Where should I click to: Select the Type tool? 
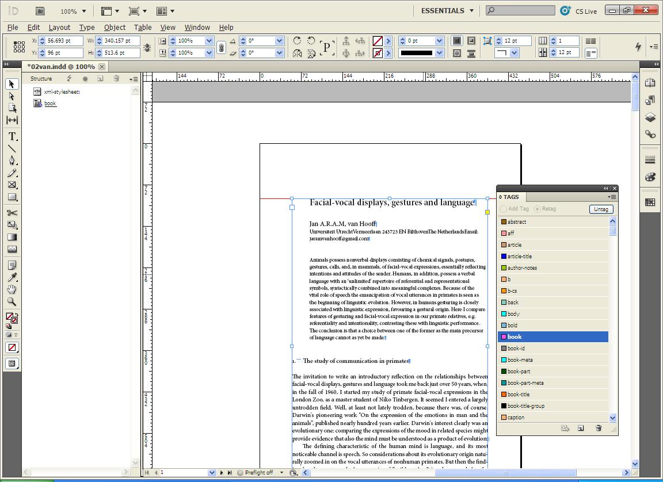click(x=12, y=136)
